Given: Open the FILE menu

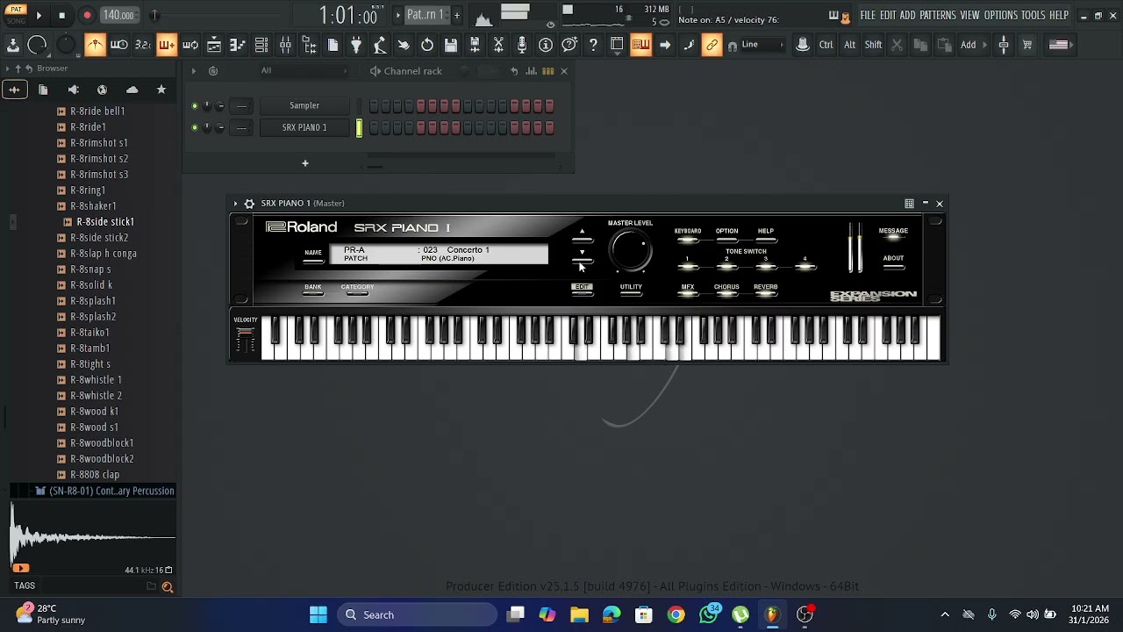Looking at the screenshot, I should pyautogui.click(x=868, y=15).
